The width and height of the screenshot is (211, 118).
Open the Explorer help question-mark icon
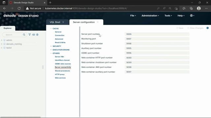pos(37,34)
